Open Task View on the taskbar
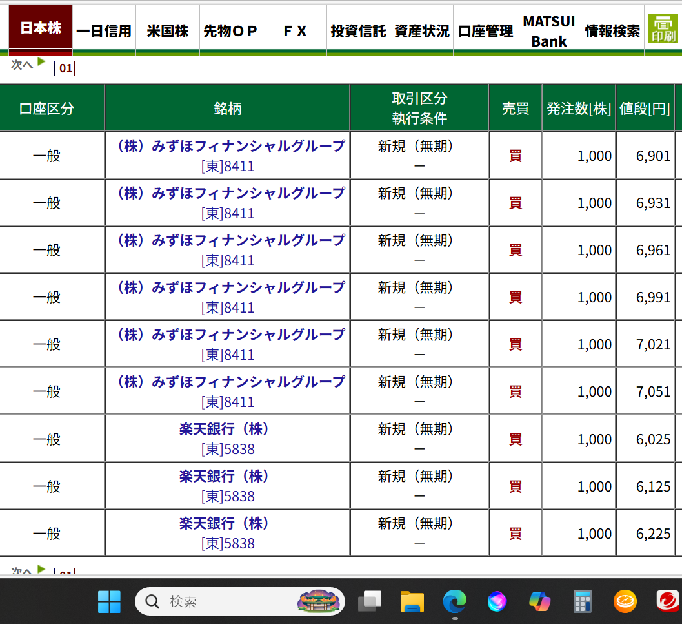682x624 pixels. tap(370, 601)
